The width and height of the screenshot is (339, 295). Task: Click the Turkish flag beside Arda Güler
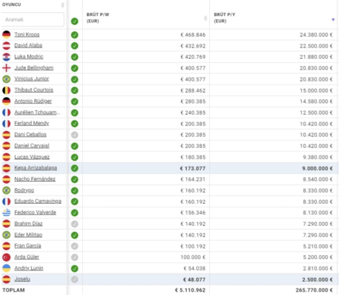pos(6,257)
